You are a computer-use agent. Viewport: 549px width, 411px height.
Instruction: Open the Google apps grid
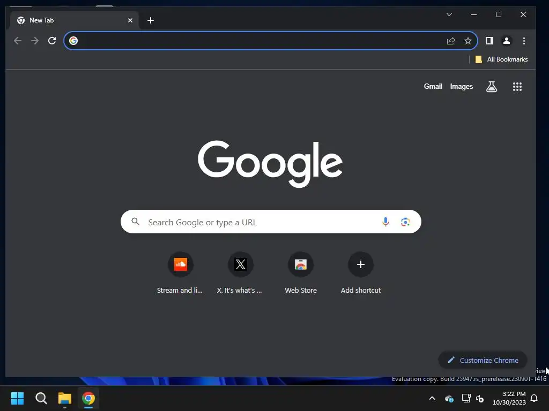pyautogui.click(x=517, y=87)
